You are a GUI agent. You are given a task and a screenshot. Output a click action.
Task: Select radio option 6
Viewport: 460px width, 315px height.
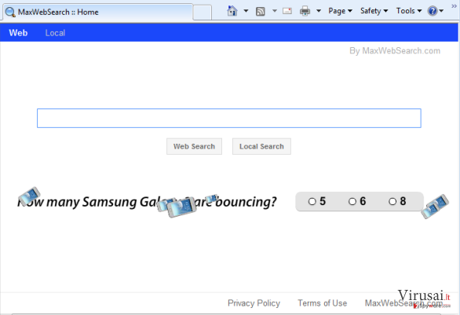tap(352, 201)
